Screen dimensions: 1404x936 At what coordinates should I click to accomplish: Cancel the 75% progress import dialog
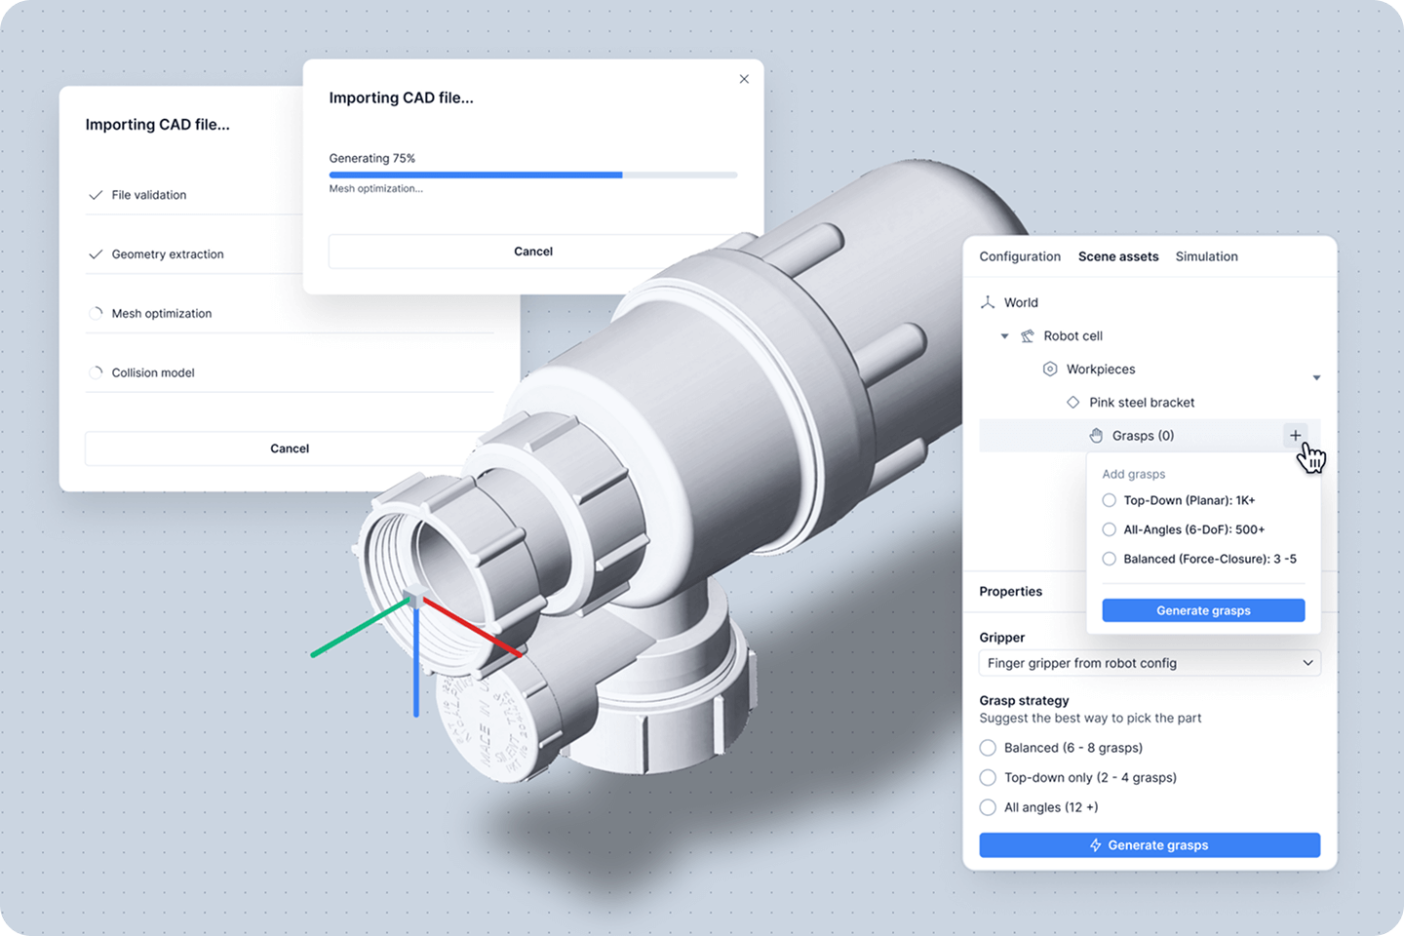pyautogui.click(x=532, y=252)
